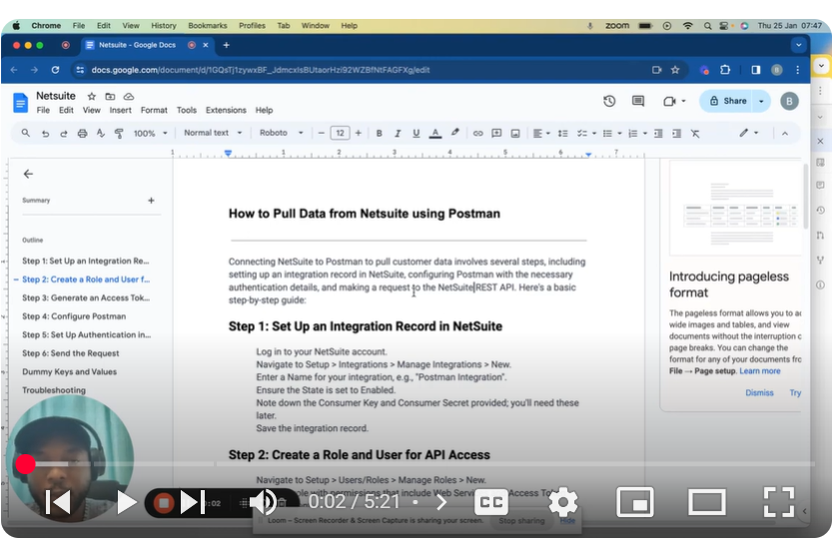Toggle closed captions CC
This screenshot has height=544, width=835.
pos(490,502)
